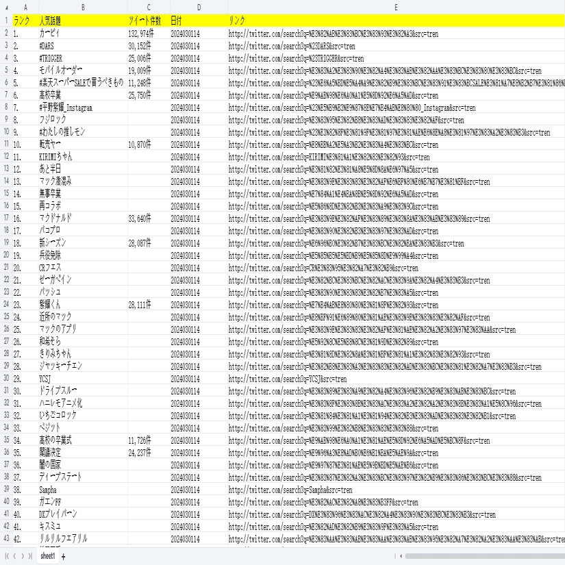This screenshot has width=565, height=565.
Task: Click the select-all corner triangle
Action: 6,8
